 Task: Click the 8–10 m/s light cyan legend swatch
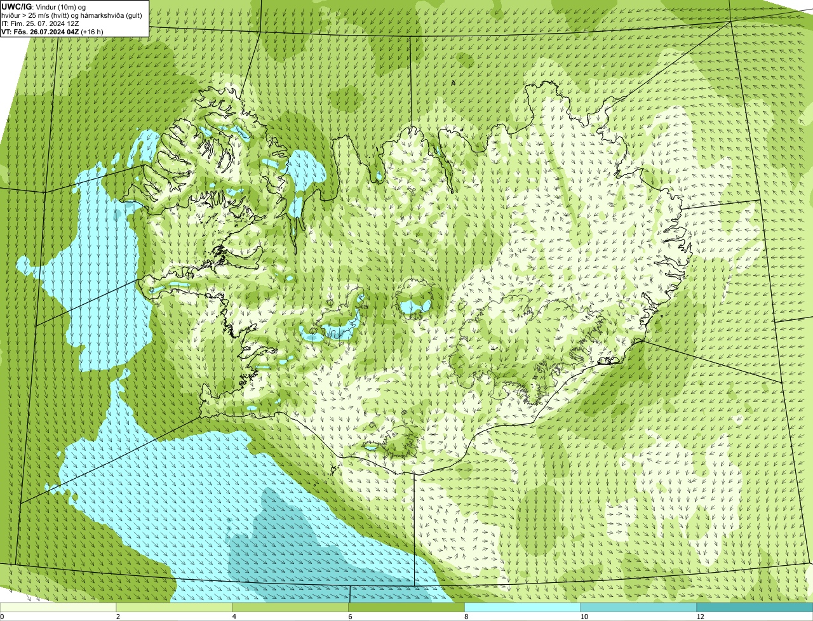click(523, 607)
